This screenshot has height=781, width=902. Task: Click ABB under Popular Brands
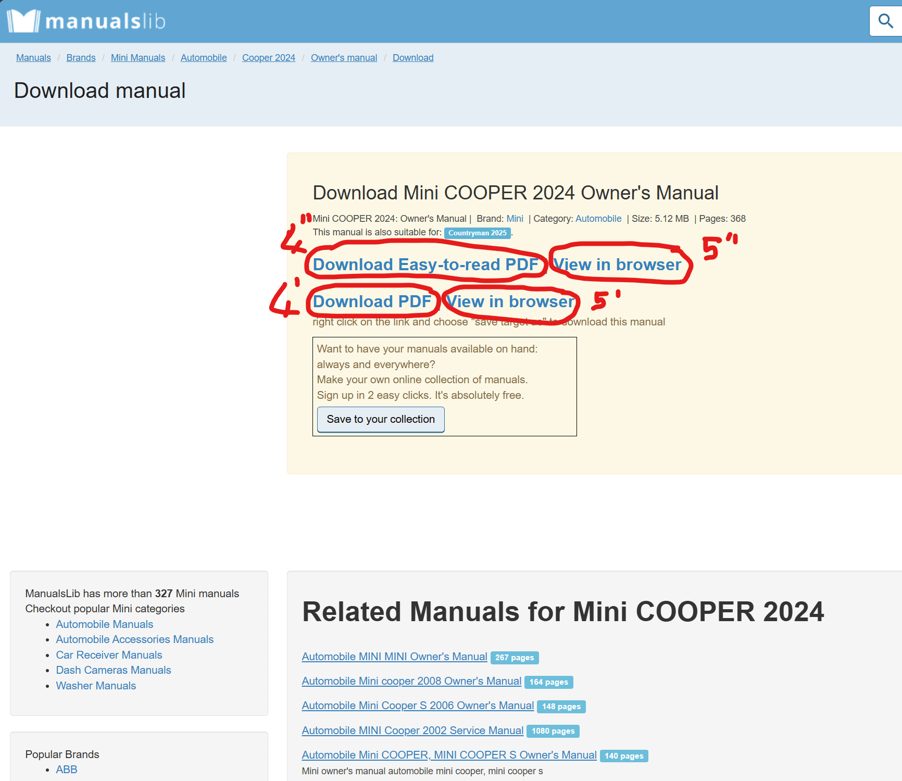pyautogui.click(x=66, y=770)
